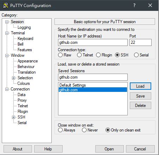This screenshot has height=155, width=159.
Task: Collapse the Session tree node
Action: [7, 22]
